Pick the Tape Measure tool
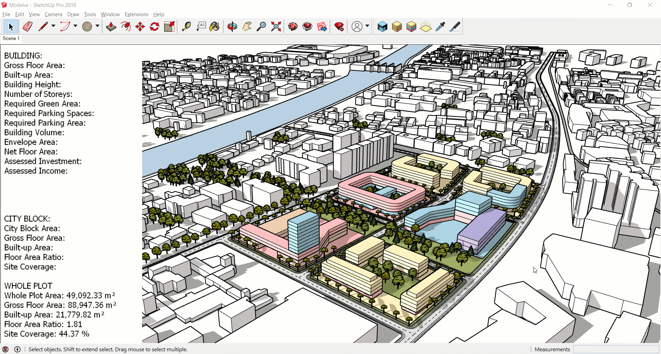Viewport: 661px width, 354px height. 186,27
